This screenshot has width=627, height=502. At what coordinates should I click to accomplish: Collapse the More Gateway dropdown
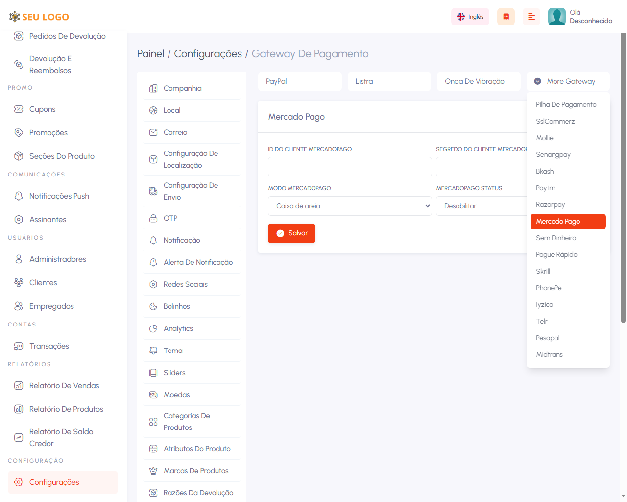(568, 81)
